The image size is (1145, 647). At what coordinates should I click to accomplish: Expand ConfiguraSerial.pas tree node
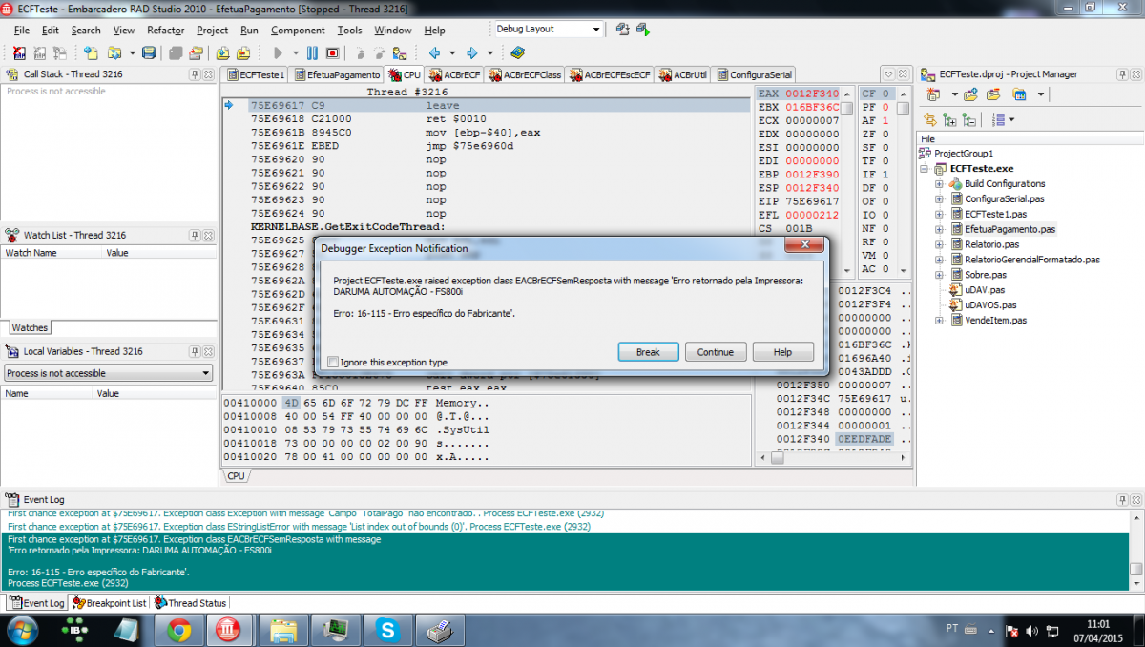point(939,198)
